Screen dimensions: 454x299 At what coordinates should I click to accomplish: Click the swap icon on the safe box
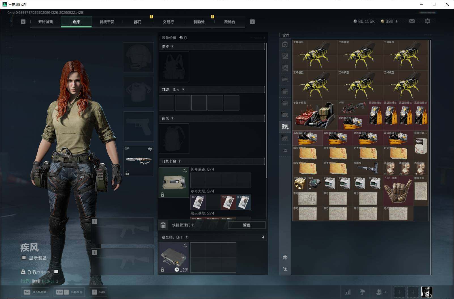(x=185, y=245)
